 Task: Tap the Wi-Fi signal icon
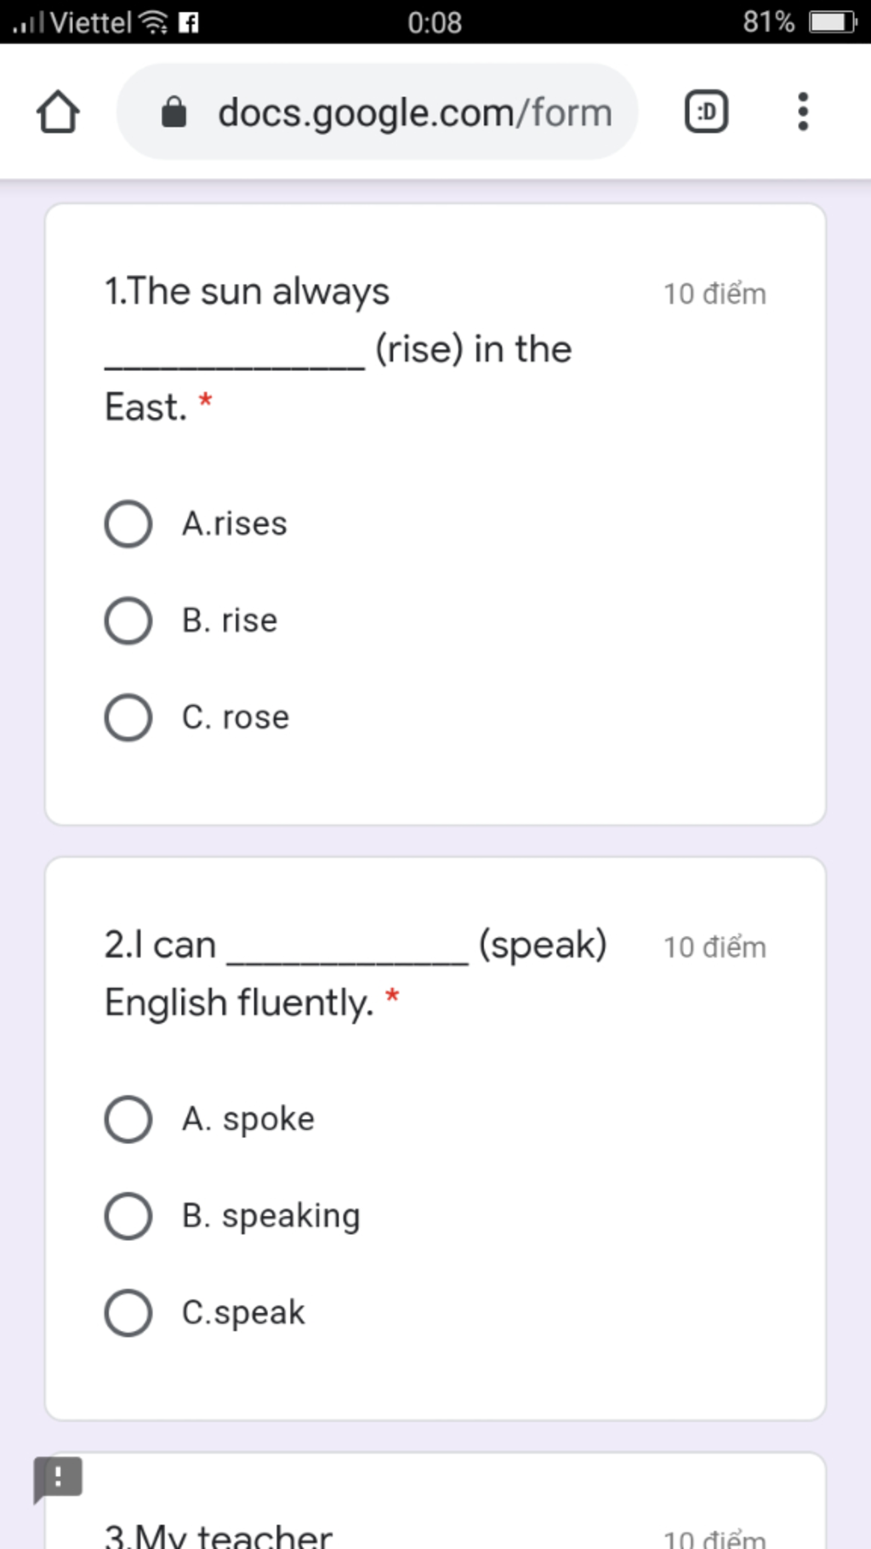[153, 22]
